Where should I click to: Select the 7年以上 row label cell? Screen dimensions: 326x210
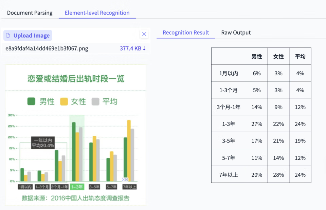click(x=229, y=175)
